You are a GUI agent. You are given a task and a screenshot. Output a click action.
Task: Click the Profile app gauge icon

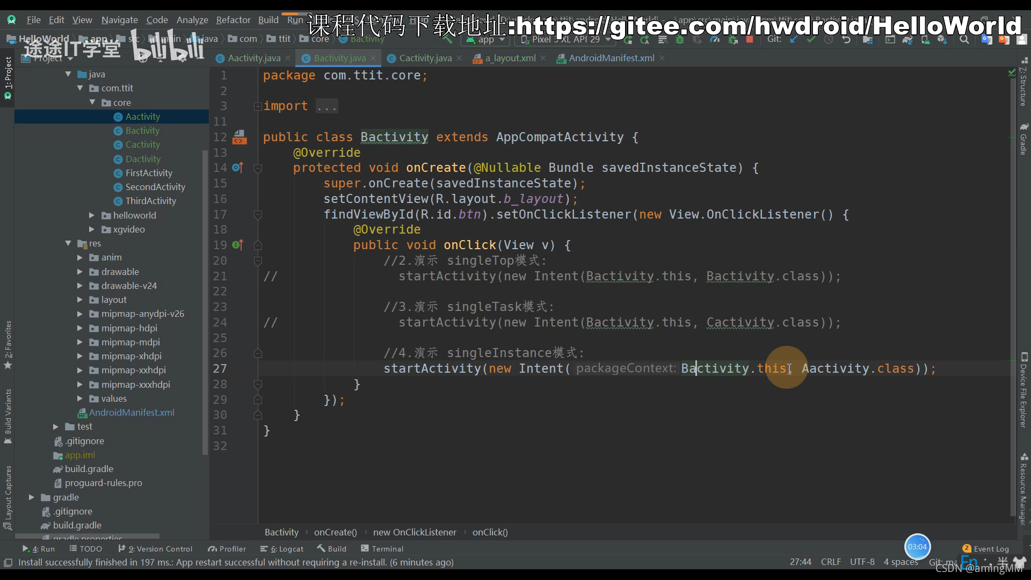point(715,40)
